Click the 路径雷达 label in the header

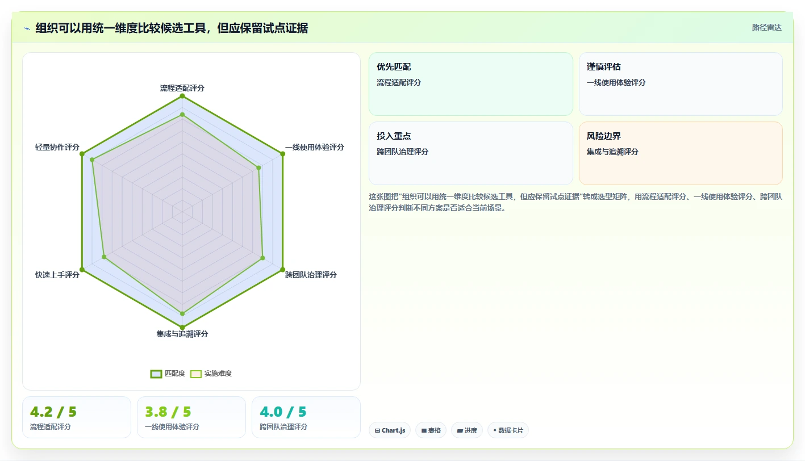point(766,27)
